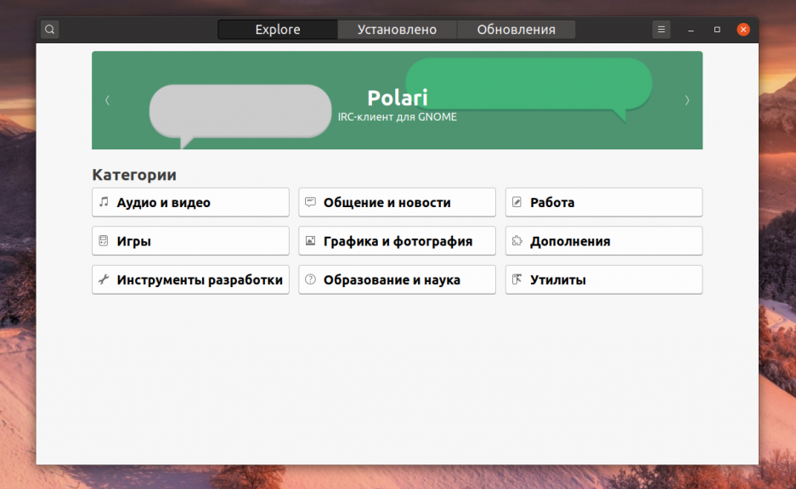Show the previous featured banner

click(x=107, y=100)
